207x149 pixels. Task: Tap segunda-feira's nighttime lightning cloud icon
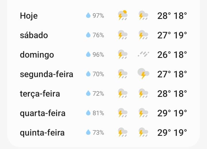coord(143,74)
